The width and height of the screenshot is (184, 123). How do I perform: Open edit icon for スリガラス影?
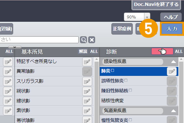(87, 81)
